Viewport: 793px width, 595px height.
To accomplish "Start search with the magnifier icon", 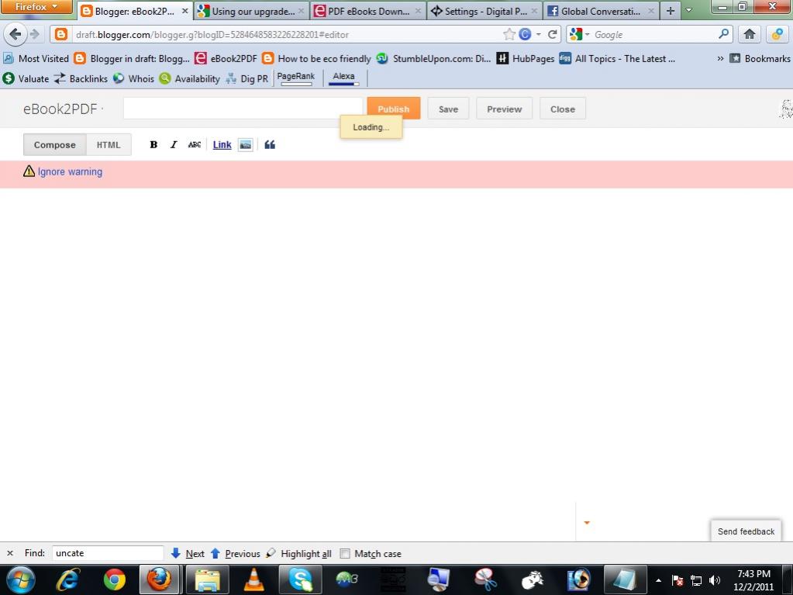I will pos(724,34).
